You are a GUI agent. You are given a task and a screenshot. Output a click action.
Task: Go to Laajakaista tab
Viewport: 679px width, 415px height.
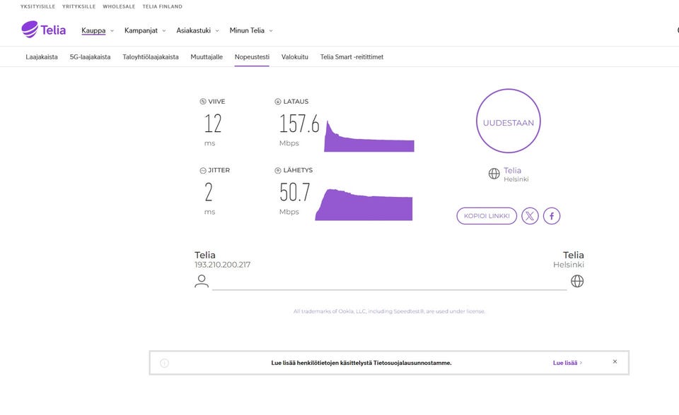42,56
